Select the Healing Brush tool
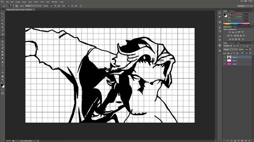The width and height of the screenshot is (254, 142). point(2,34)
